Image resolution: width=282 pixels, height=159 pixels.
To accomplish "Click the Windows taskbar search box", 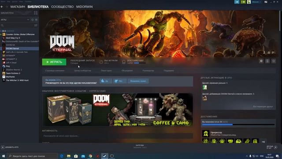I will tap(32, 156).
